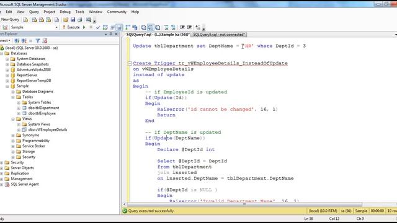Decrease indent of selected lines
Viewport: 397px width, 223px height.
click(x=182, y=27)
